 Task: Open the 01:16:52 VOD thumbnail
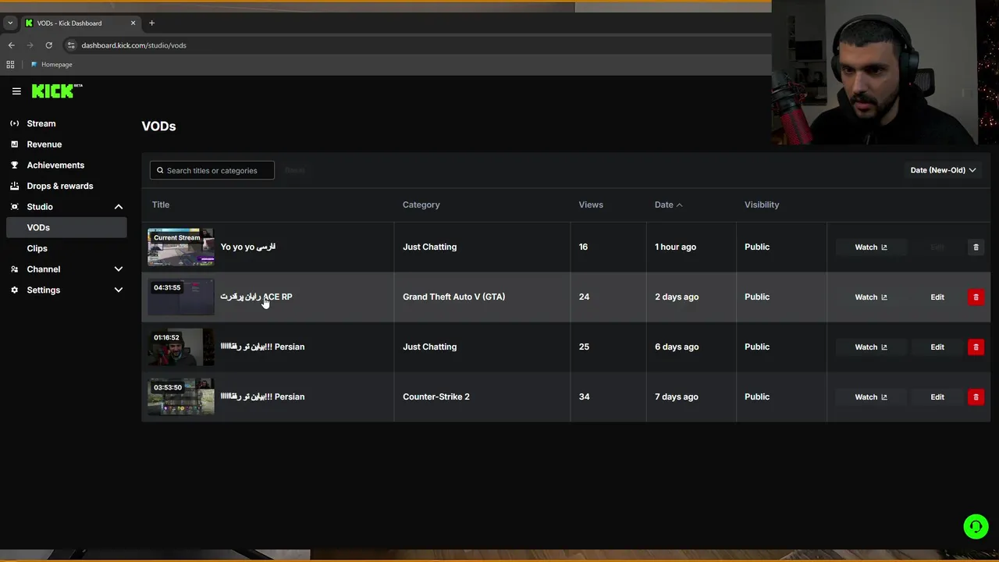point(181,347)
